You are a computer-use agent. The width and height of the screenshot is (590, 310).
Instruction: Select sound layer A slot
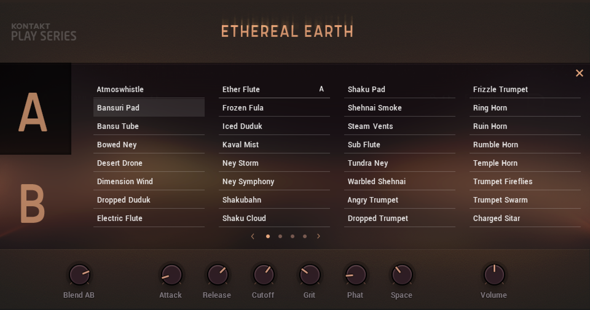click(x=33, y=112)
